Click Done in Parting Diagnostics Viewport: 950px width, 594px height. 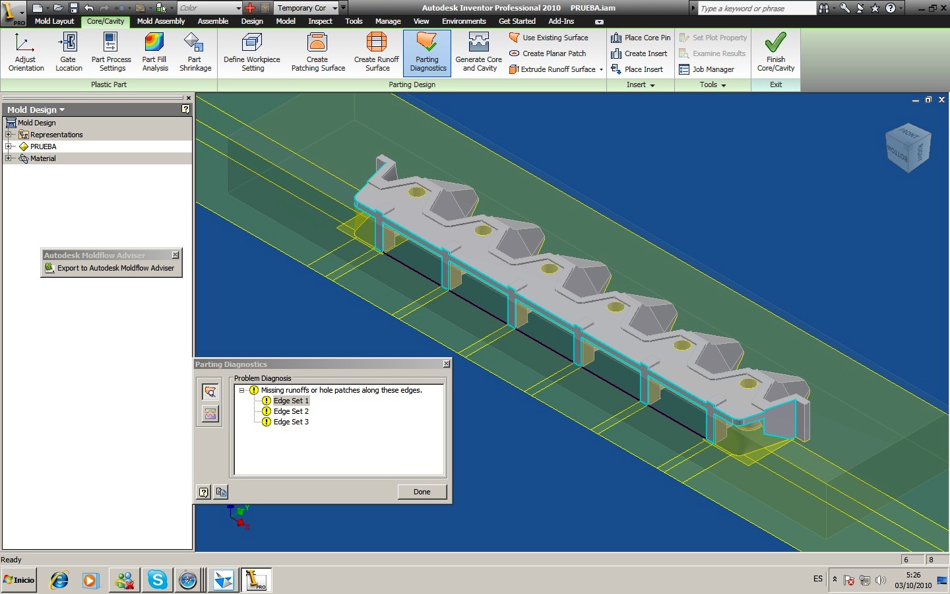coord(422,492)
